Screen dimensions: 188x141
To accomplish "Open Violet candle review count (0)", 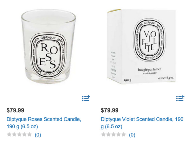I will click(x=132, y=135).
